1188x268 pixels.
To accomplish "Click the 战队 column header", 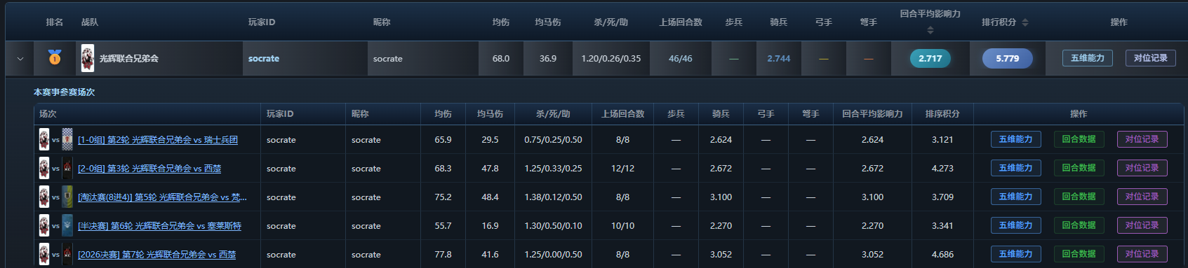I will coord(90,22).
